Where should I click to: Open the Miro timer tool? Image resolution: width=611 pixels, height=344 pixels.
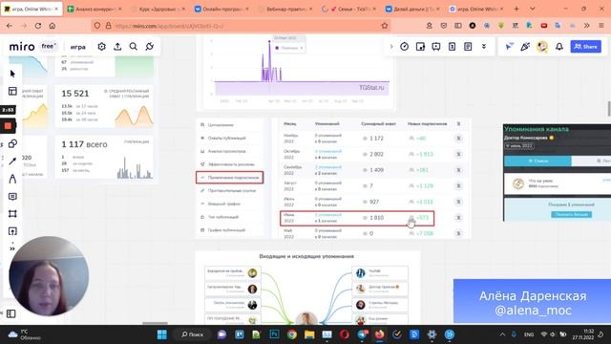pos(405,47)
